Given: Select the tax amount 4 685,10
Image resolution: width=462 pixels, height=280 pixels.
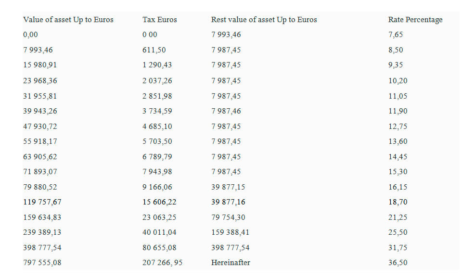Looking at the screenshot, I should point(157,127).
